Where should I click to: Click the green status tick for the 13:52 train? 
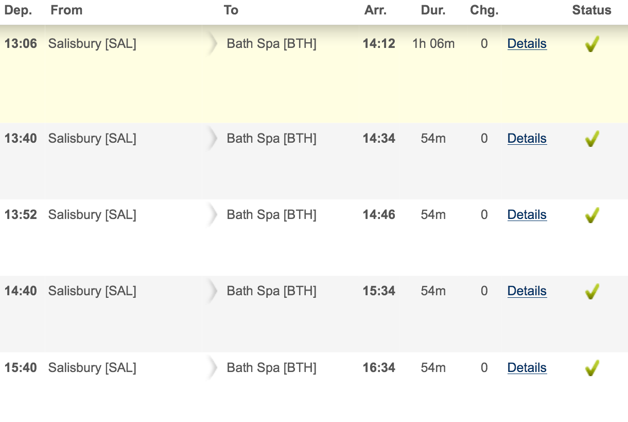click(x=592, y=215)
